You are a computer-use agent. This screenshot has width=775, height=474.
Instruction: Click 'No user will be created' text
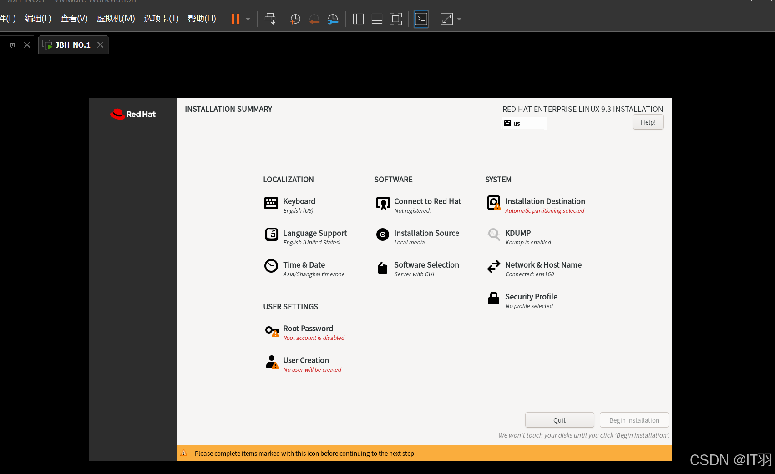click(312, 370)
